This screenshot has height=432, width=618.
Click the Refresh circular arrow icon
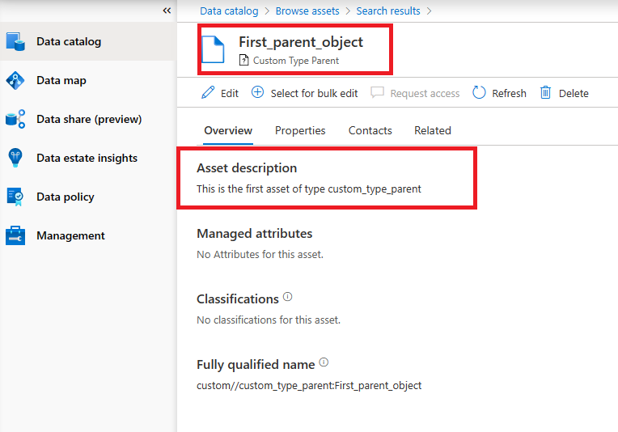click(479, 93)
